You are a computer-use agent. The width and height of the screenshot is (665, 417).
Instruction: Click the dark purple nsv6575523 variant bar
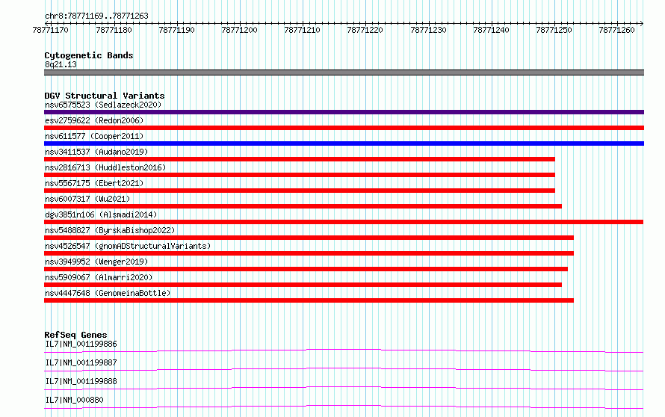[344, 112]
